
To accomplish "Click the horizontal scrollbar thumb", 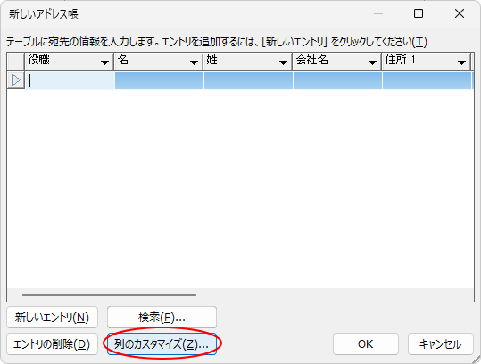I will coord(109,295).
